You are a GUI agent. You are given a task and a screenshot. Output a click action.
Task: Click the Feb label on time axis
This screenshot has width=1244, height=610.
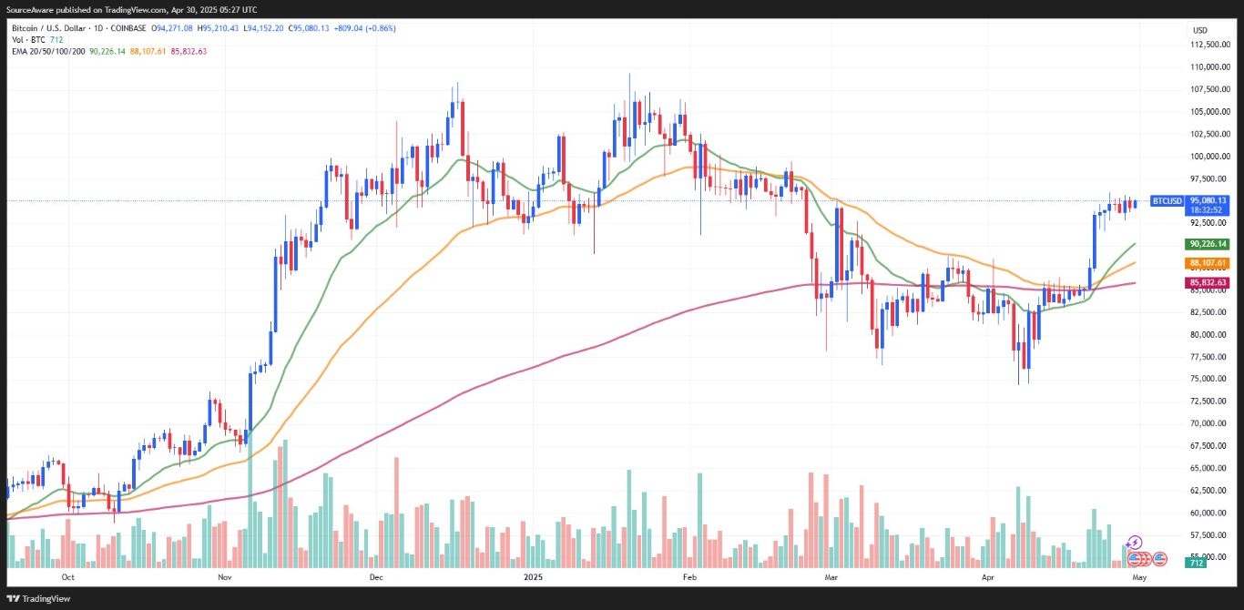(689, 577)
